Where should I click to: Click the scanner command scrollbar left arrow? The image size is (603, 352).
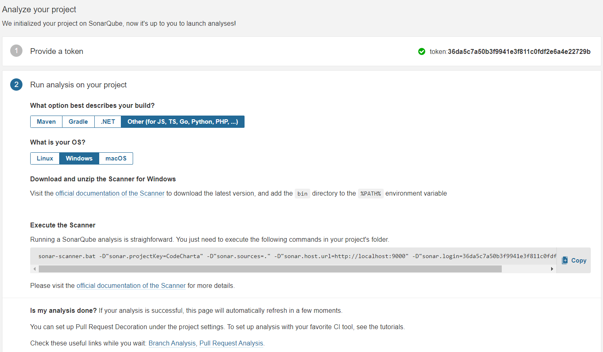[x=35, y=269]
